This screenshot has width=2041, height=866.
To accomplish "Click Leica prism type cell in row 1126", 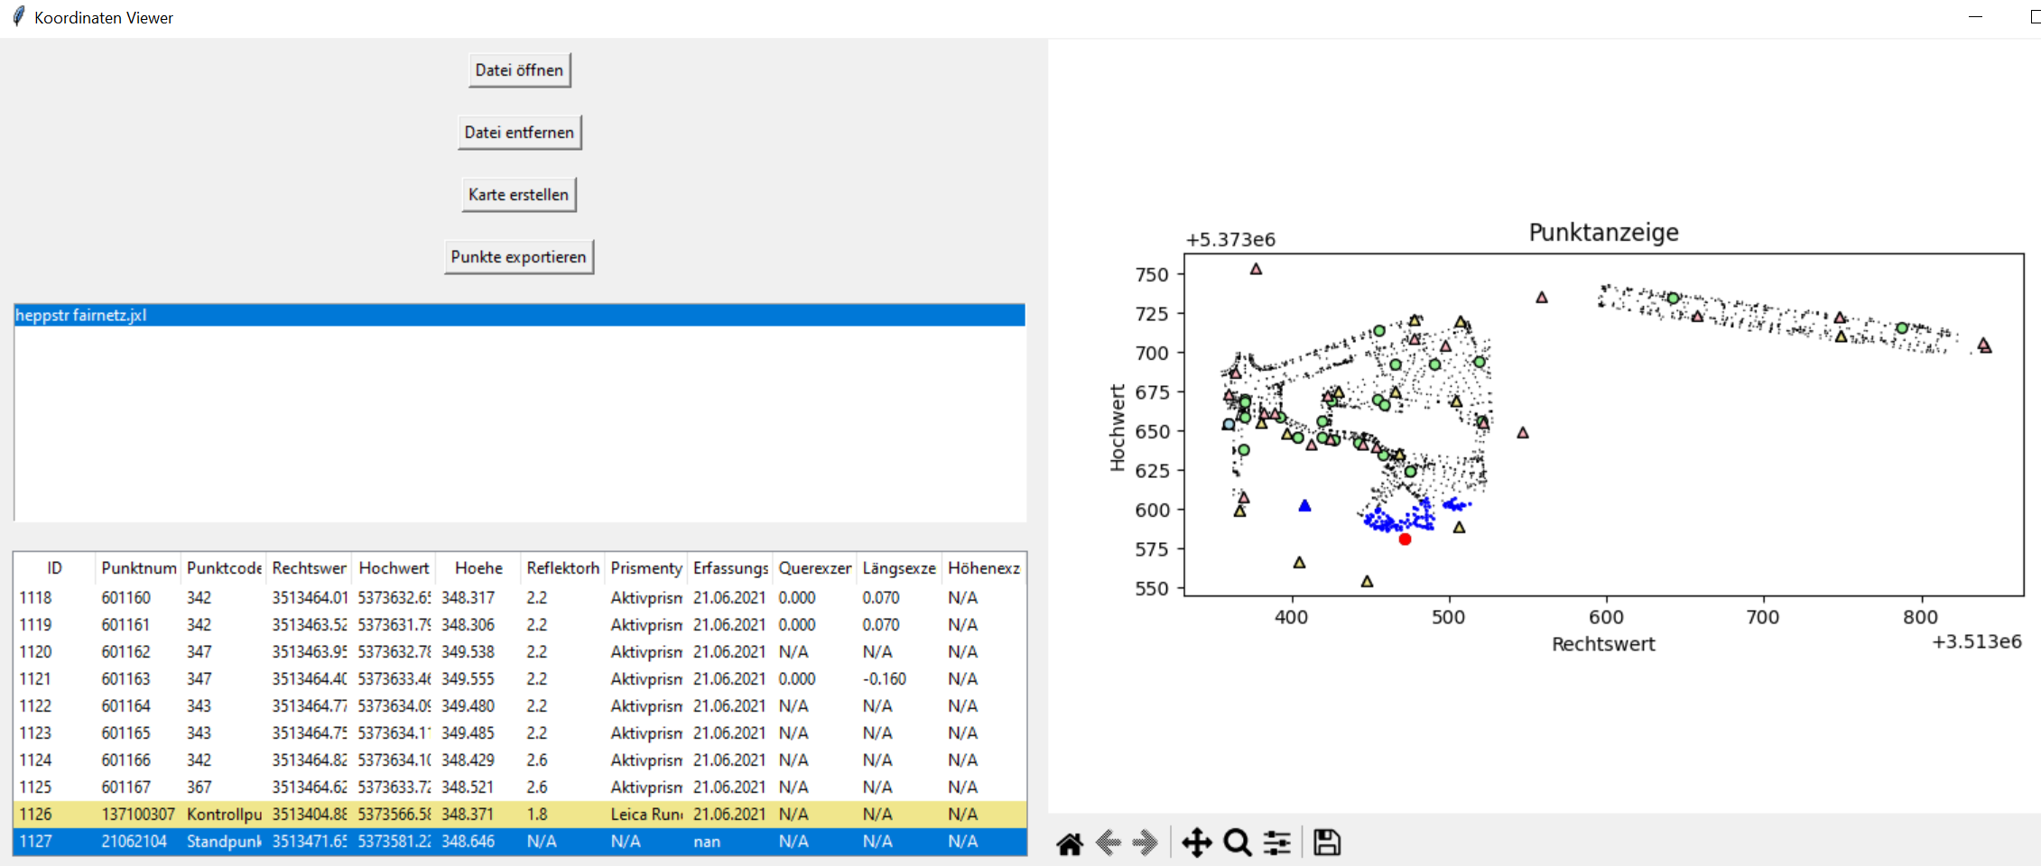I will 646,815.
